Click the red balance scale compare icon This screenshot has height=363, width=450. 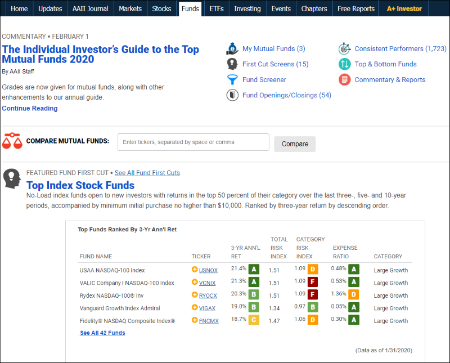tap(12, 141)
